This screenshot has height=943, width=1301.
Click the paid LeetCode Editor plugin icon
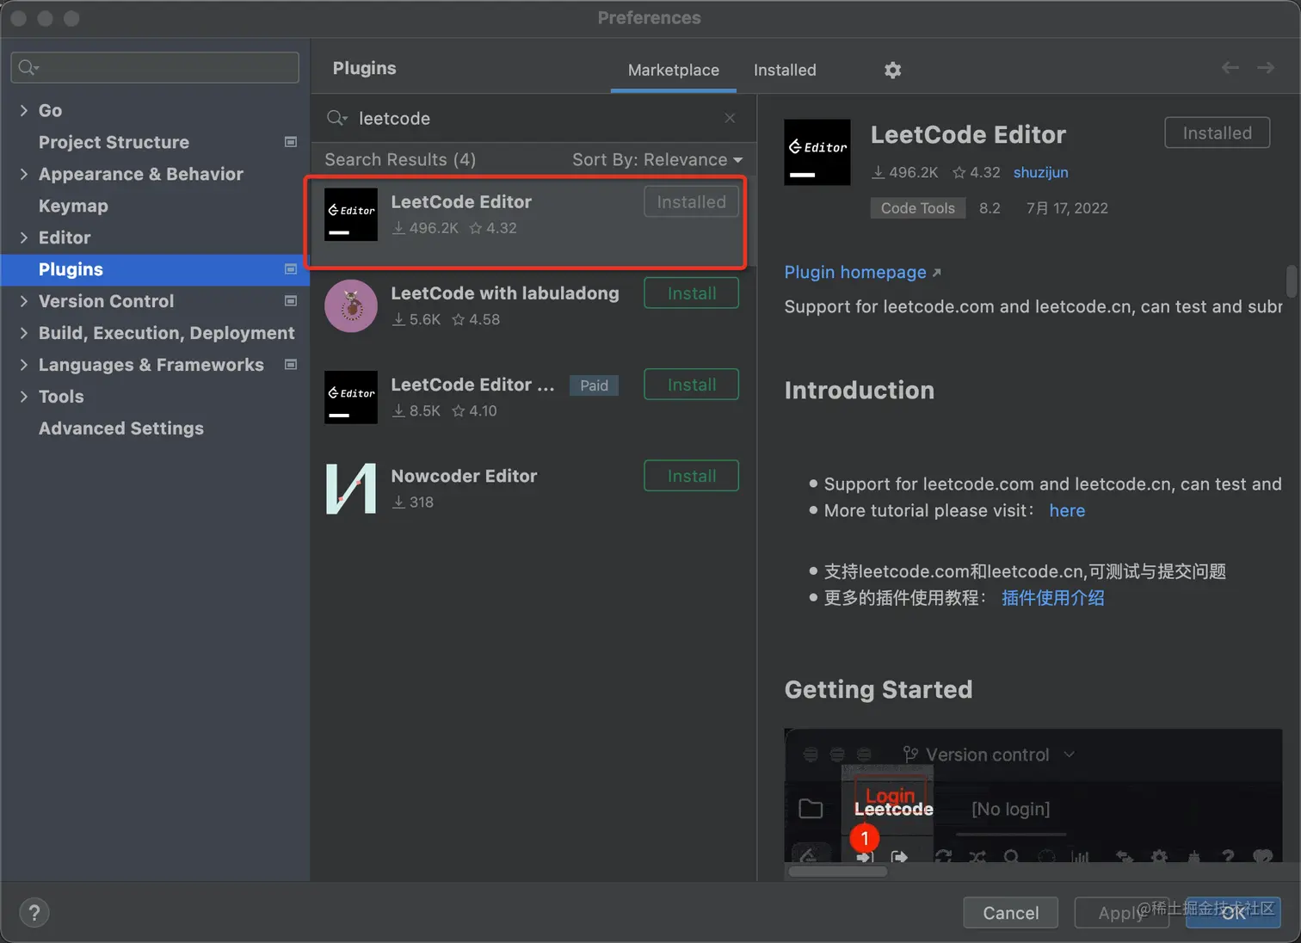(x=351, y=397)
